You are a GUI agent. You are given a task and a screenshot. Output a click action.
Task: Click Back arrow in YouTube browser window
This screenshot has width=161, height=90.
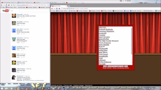pos(2,5)
